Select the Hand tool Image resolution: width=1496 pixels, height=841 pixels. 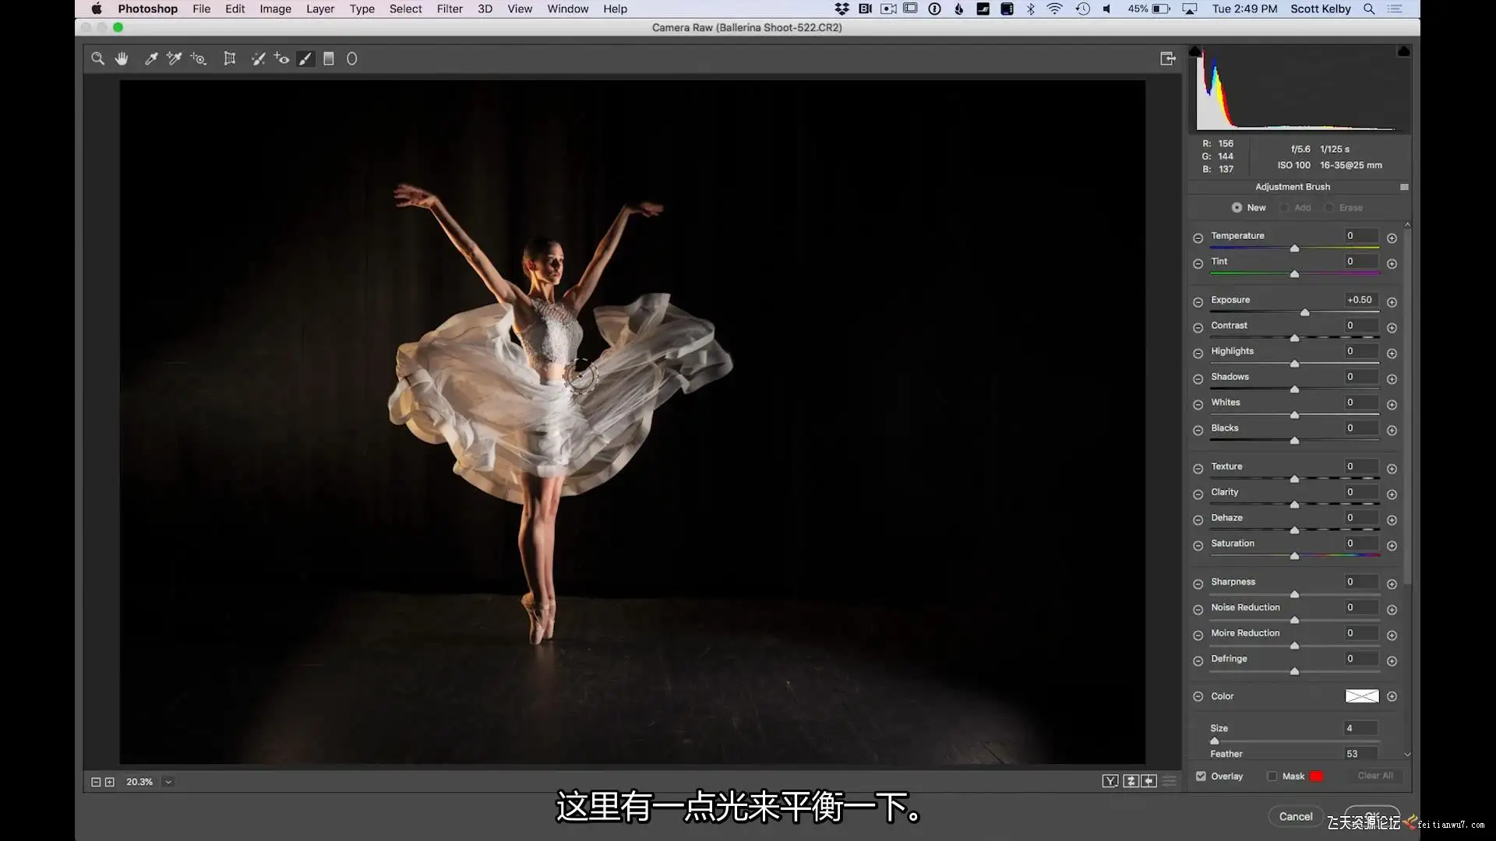pos(122,58)
